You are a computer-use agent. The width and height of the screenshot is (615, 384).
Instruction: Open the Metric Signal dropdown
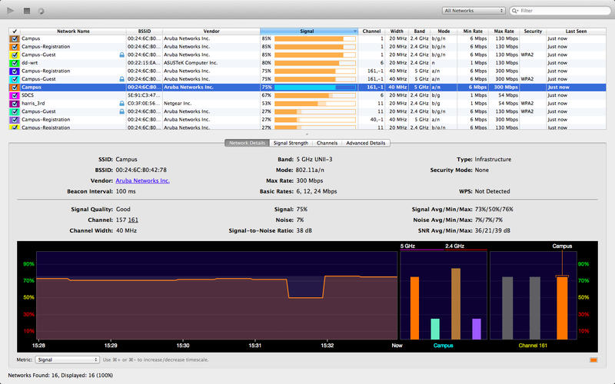tap(67, 359)
